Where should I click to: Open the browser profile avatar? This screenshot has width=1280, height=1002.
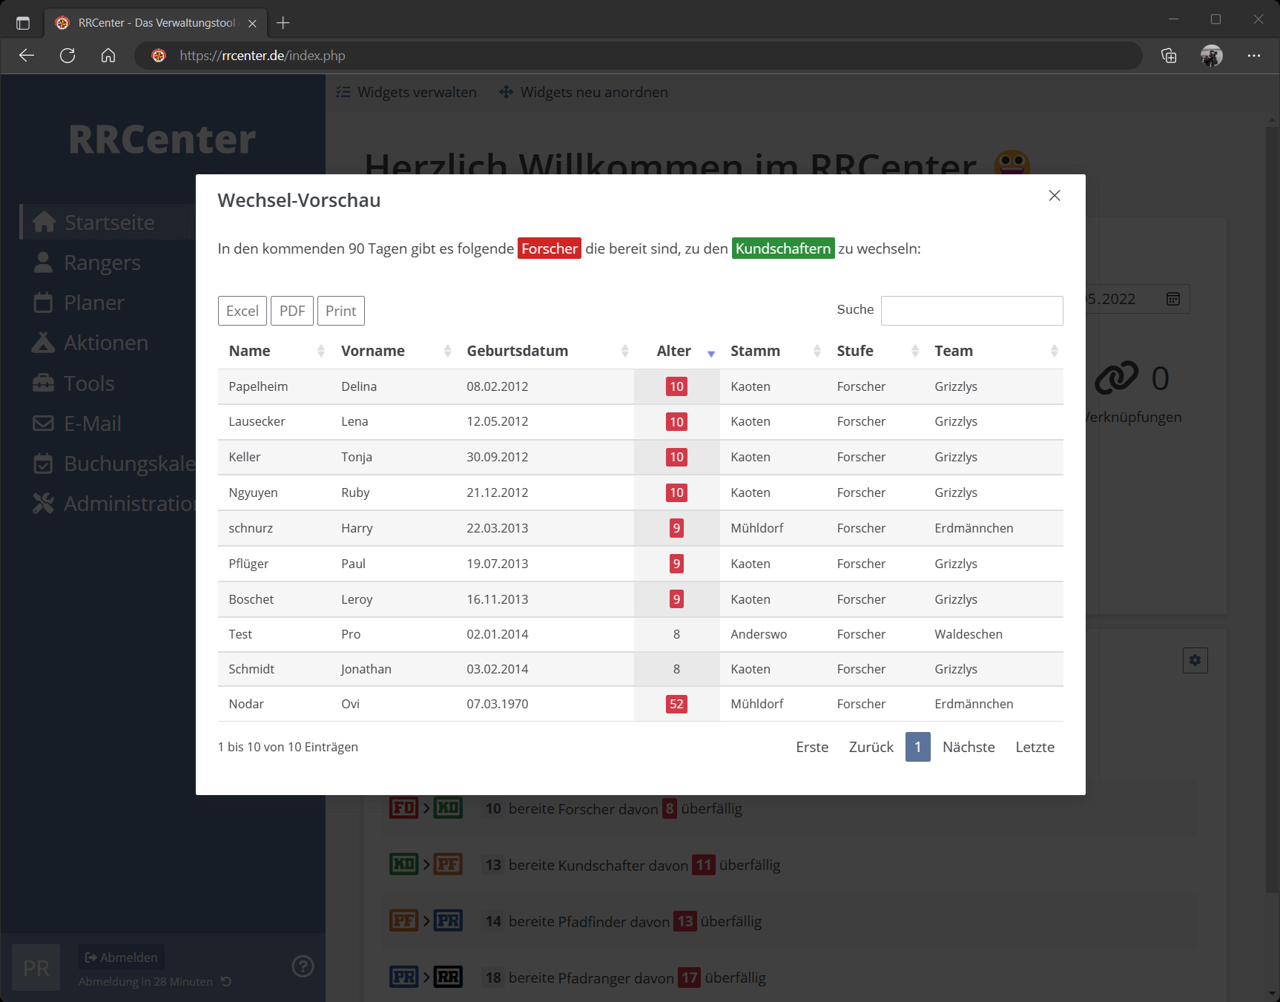[x=1211, y=56]
